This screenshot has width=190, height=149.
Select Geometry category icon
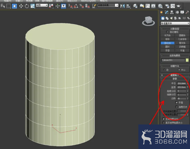point(163,18)
